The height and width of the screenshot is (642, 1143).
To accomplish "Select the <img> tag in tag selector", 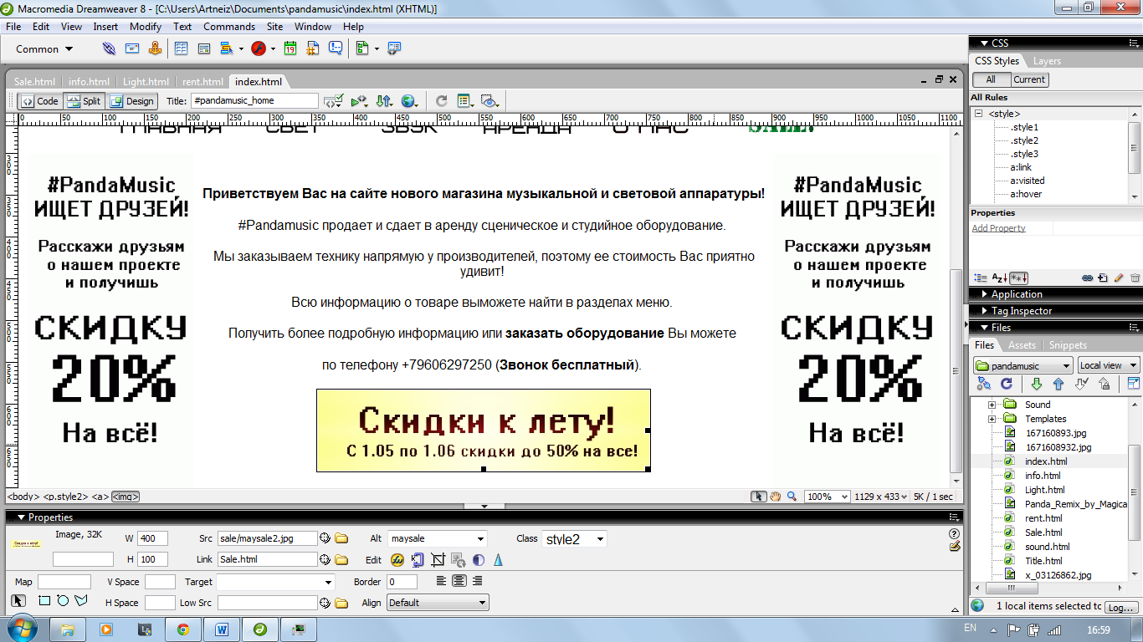I will click(126, 497).
